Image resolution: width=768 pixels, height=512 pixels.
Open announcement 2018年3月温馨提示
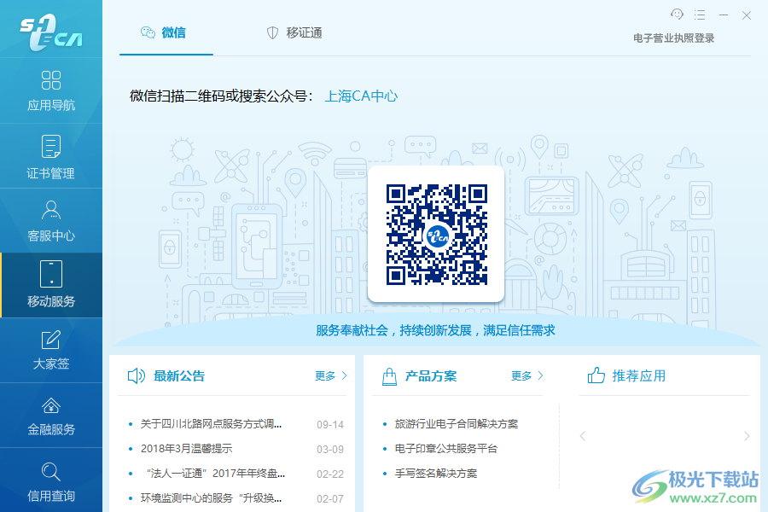[x=187, y=448]
